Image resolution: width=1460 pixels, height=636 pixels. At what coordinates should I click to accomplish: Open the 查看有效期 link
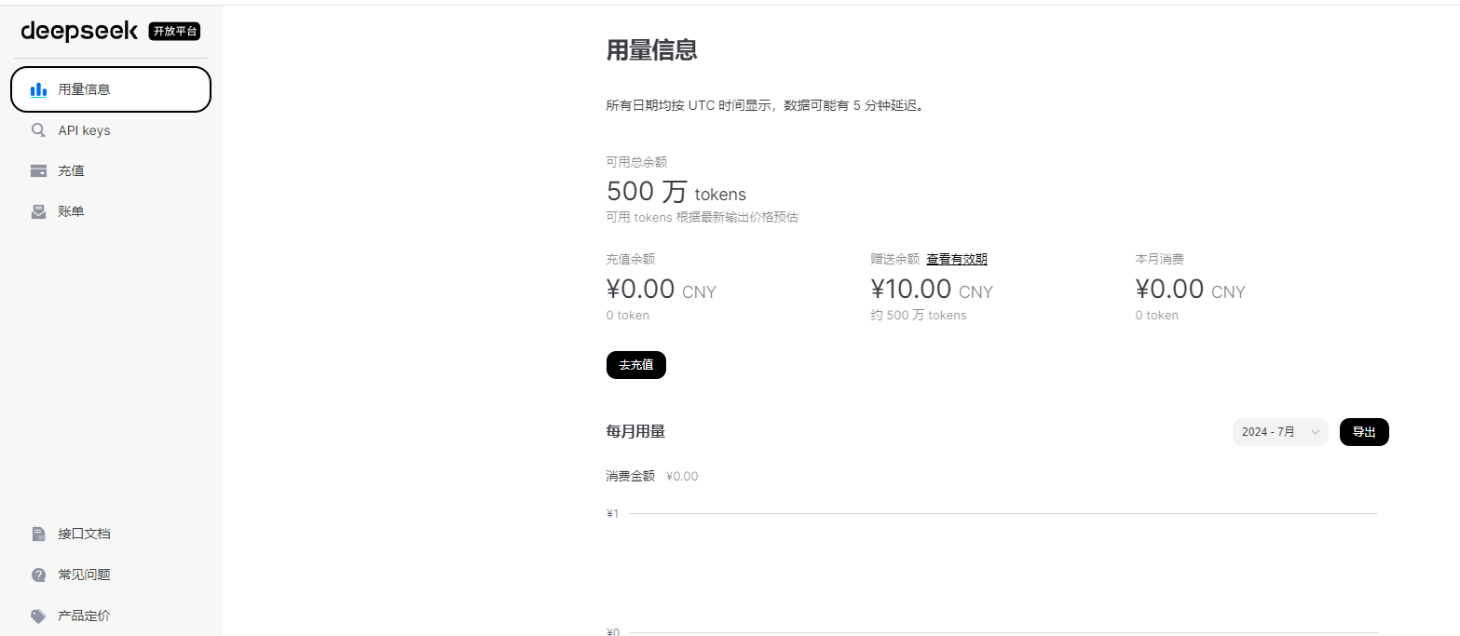(957, 259)
